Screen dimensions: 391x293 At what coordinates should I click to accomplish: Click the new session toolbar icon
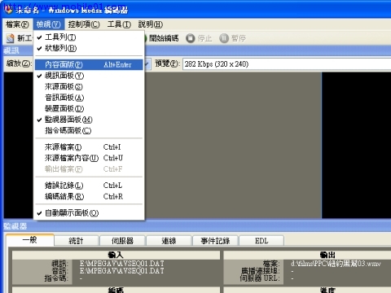11,38
